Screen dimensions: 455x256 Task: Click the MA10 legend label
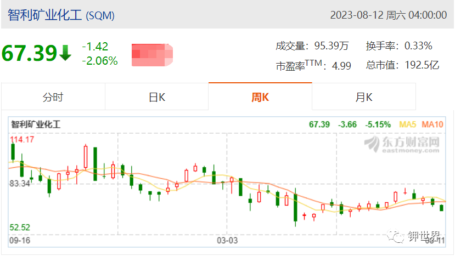pos(432,124)
